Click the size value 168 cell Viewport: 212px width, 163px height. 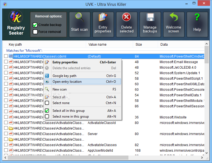pyautogui.click(x=138, y=151)
